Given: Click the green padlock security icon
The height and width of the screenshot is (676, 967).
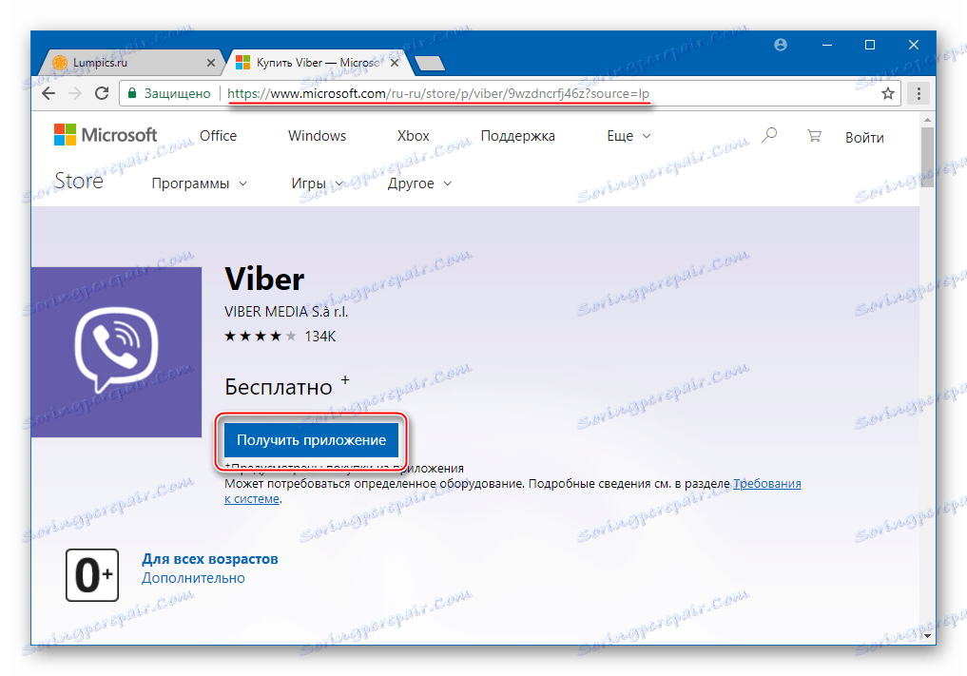Looking at the screenshot, I should [131, 94].
